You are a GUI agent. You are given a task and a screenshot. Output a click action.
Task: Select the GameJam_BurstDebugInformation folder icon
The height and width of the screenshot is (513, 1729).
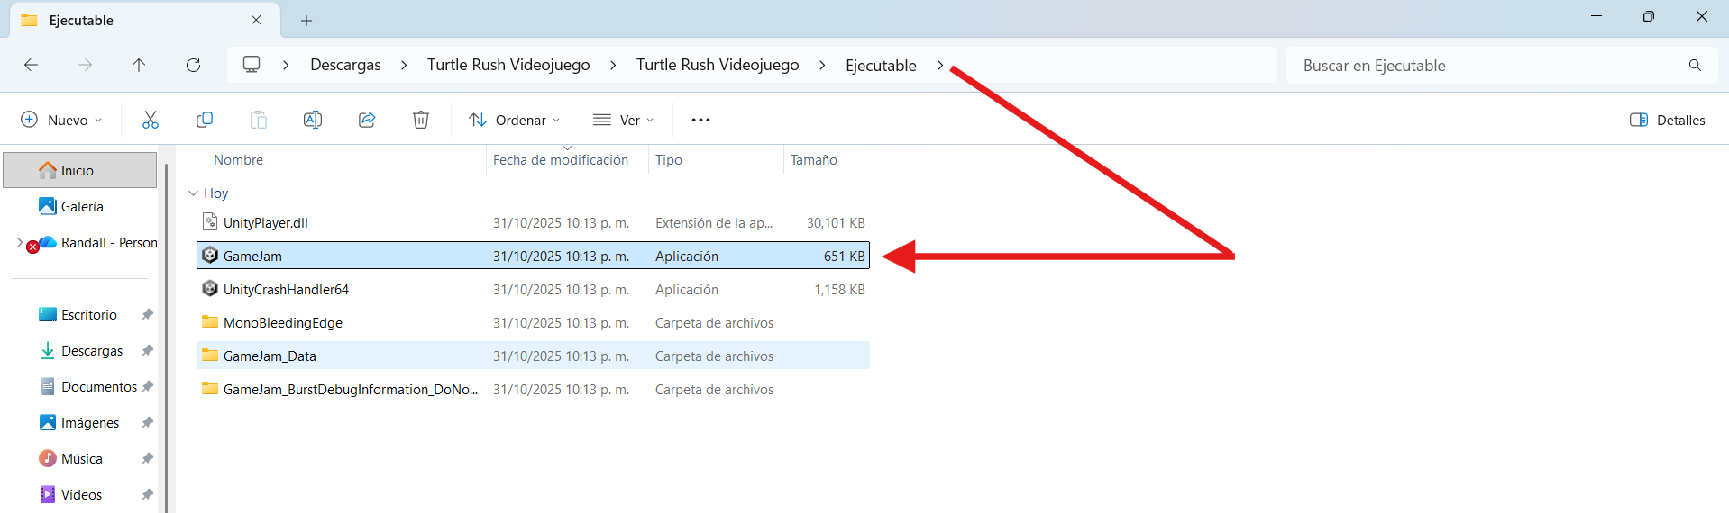210,389
